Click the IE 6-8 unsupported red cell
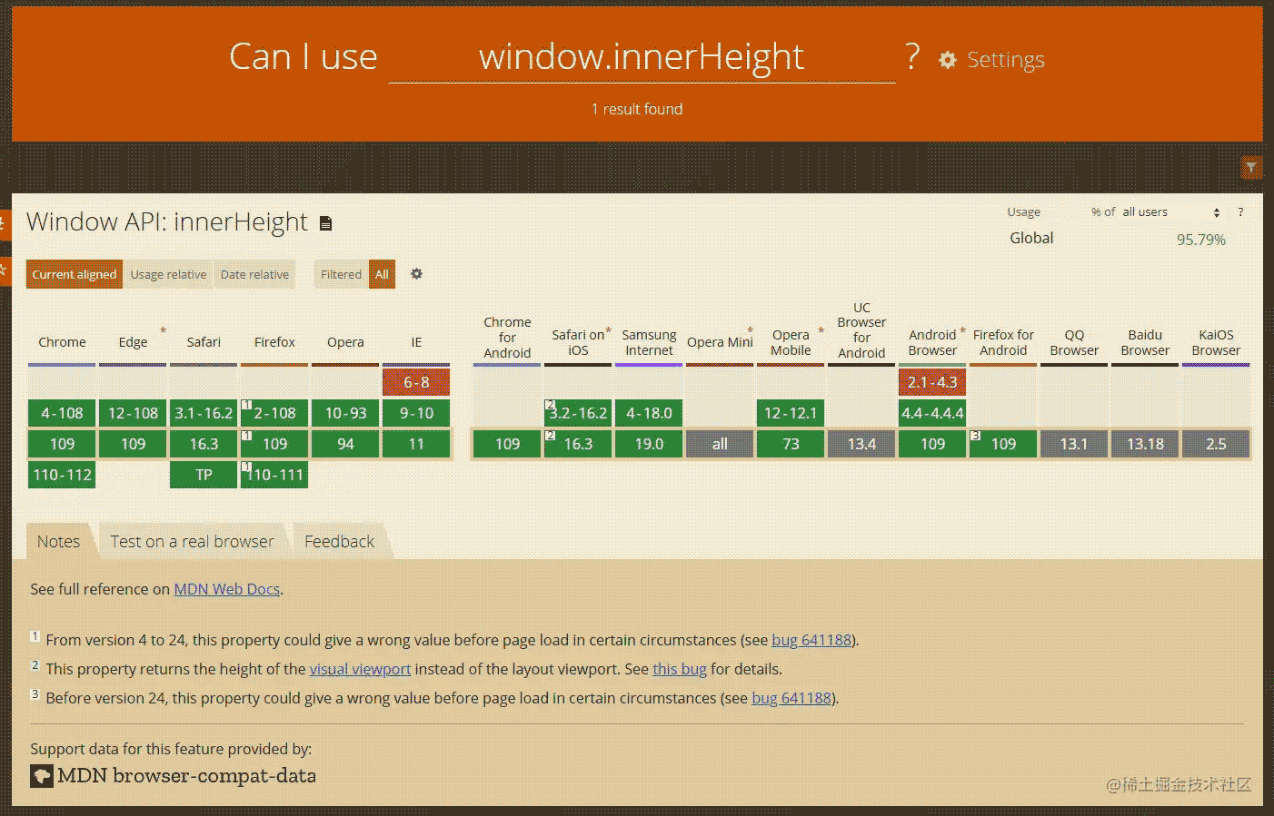 416,382
